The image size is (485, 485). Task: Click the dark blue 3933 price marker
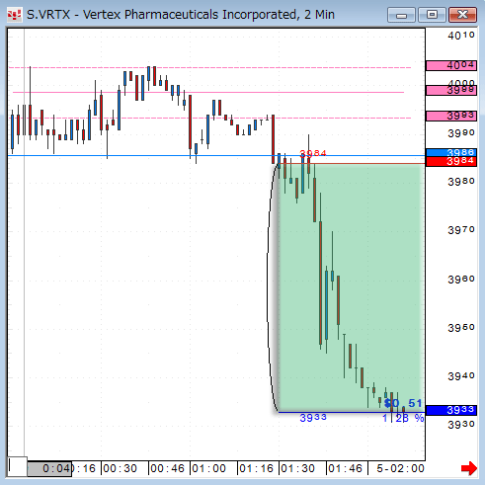tap(451, 410)
